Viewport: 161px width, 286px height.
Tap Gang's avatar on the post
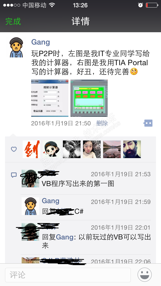point(16,47)
